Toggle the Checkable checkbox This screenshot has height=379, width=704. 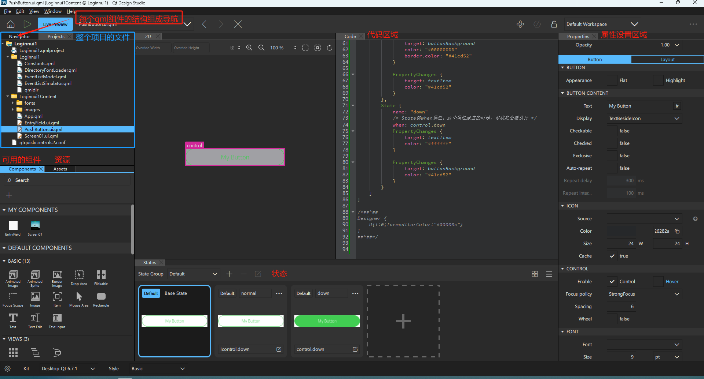pyautogui.click(x=612, y=131)
